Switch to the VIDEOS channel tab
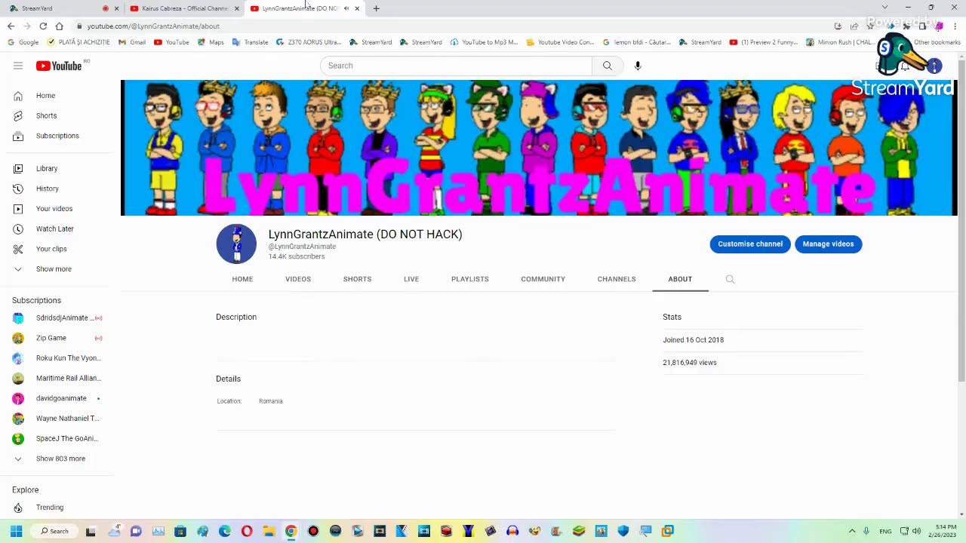Viewport: 966px width, 543px height. click(298, 279)
